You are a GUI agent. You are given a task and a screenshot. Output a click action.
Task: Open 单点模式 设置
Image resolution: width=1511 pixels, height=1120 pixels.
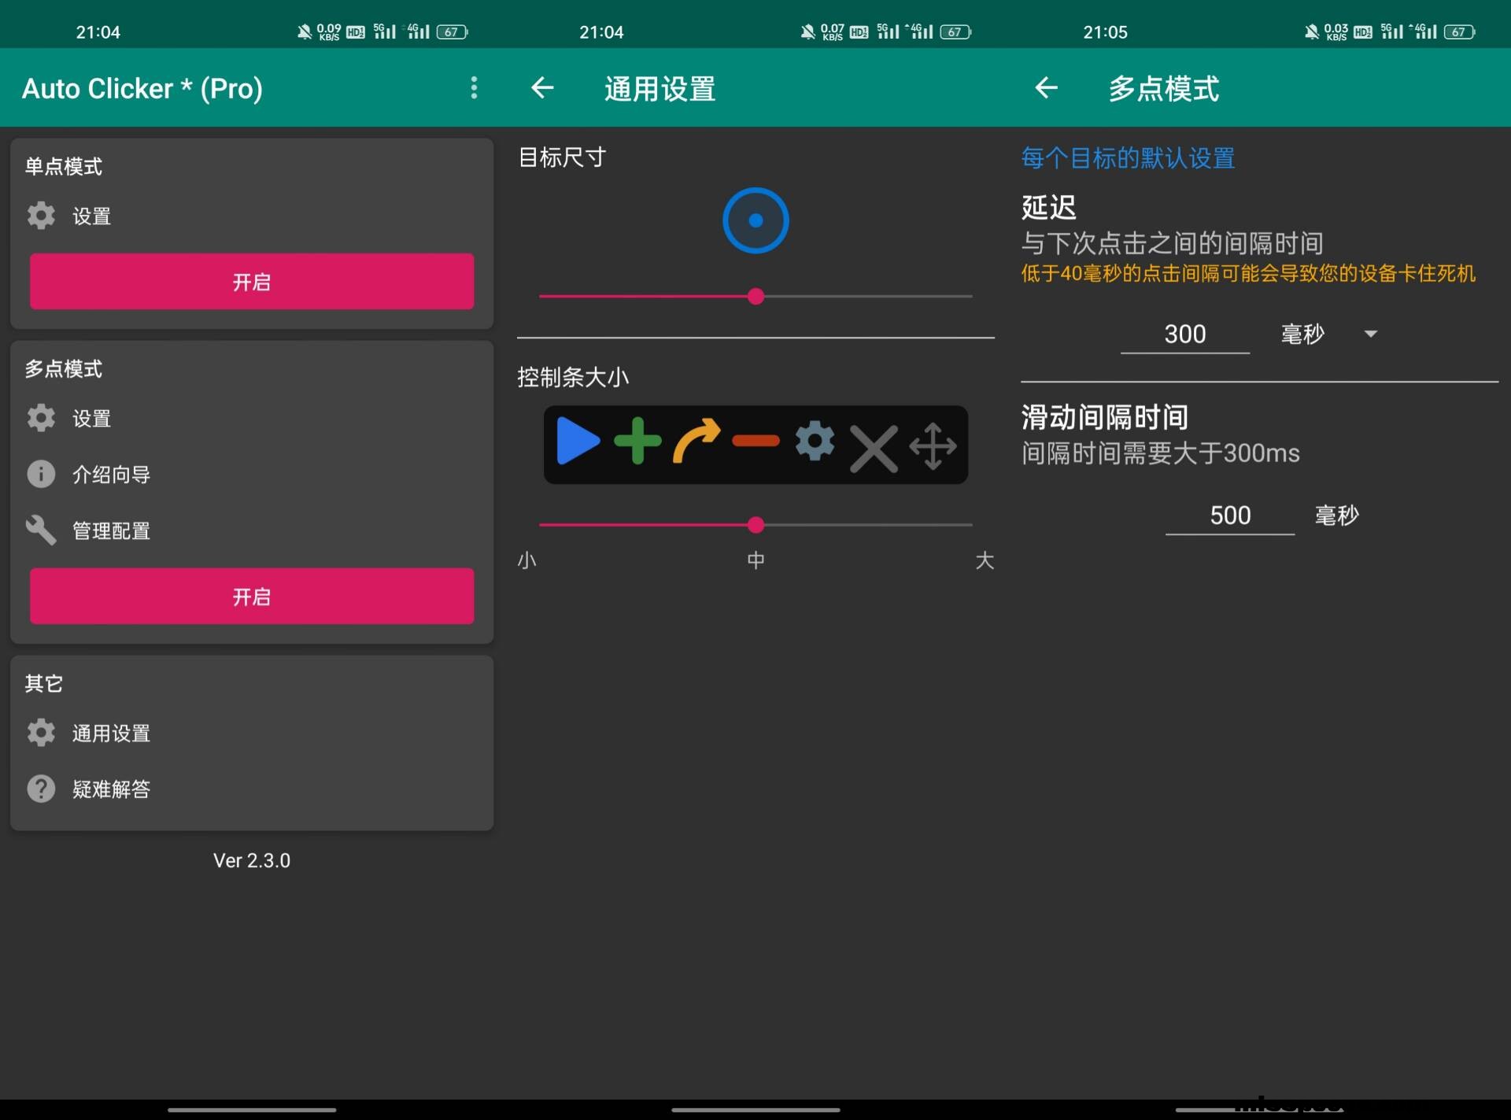91,216
